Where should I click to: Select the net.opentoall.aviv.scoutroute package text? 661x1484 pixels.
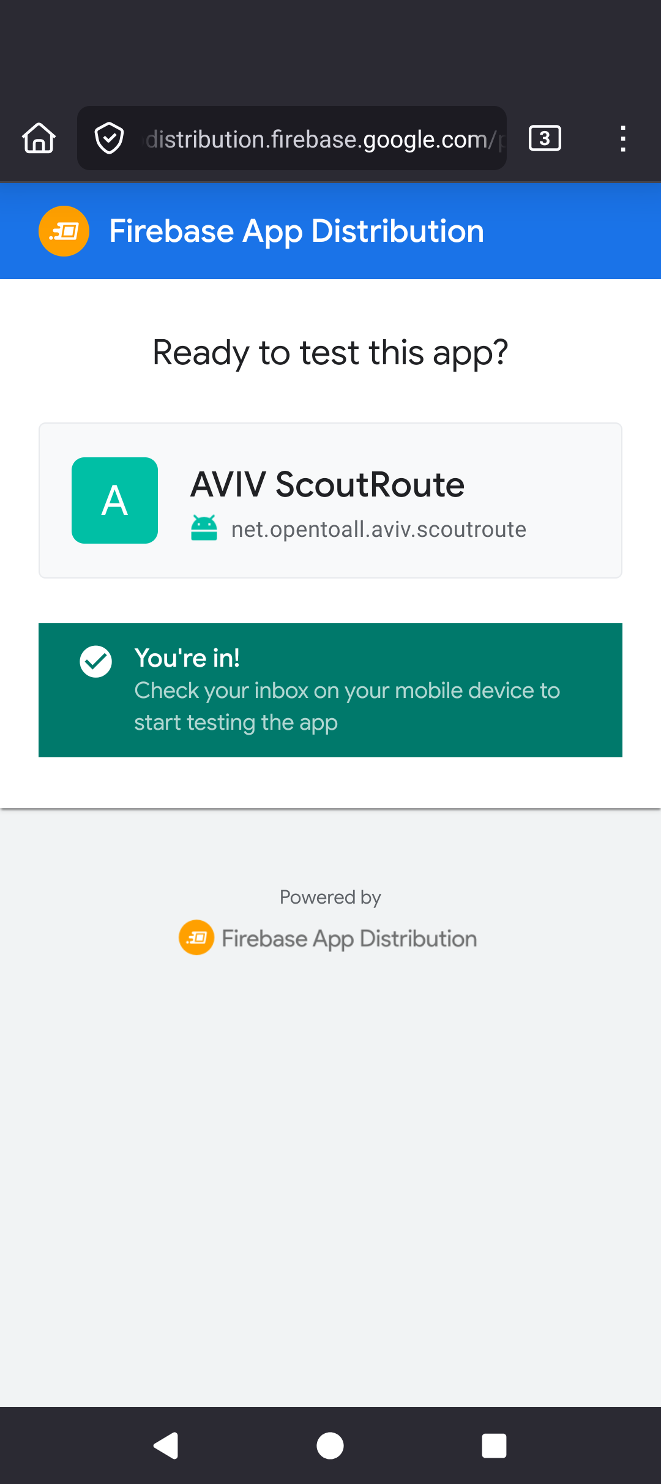(x=378, y=529)
